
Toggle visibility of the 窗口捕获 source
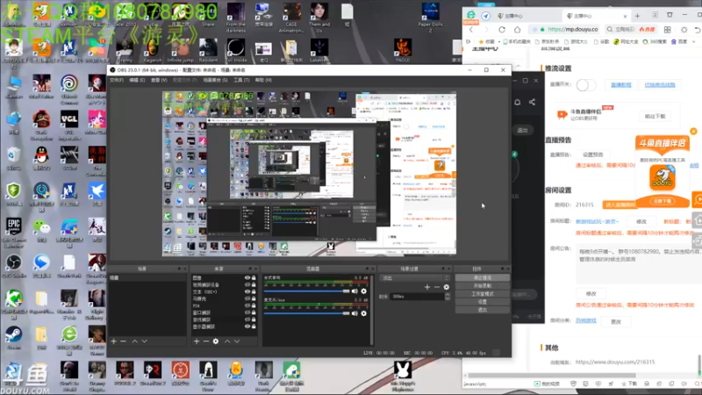pos(247,312)
